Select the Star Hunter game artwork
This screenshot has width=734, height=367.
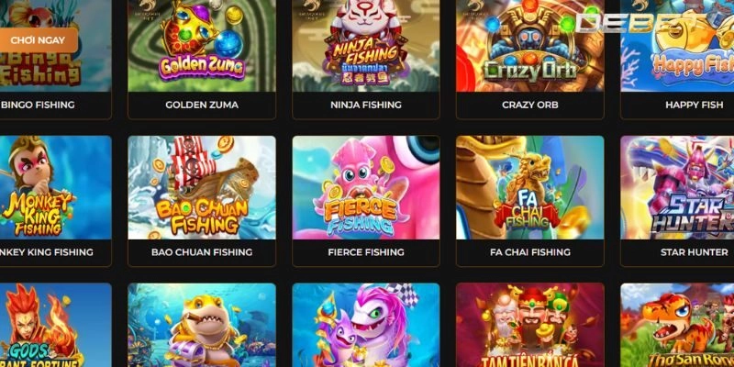click(677, 188)
